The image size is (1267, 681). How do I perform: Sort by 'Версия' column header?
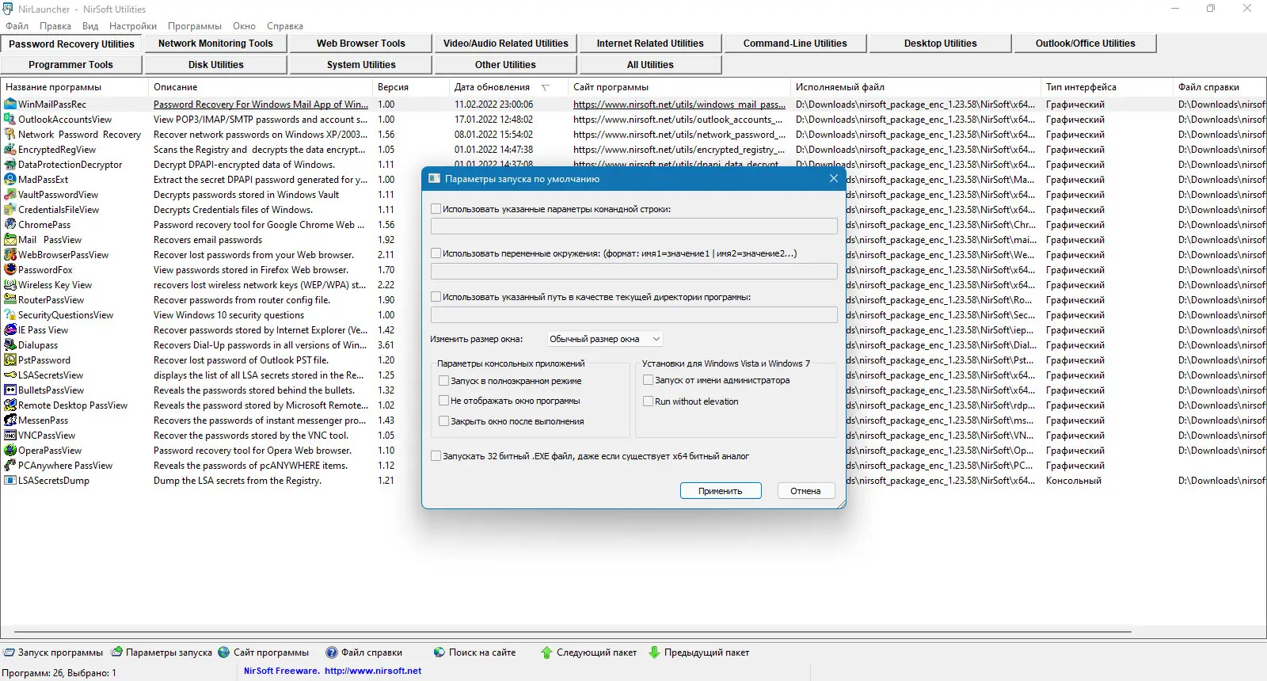[409, 87]
